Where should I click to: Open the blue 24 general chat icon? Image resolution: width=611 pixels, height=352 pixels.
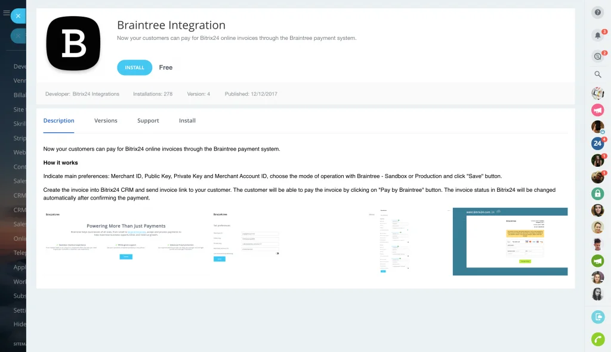point(598,143)
